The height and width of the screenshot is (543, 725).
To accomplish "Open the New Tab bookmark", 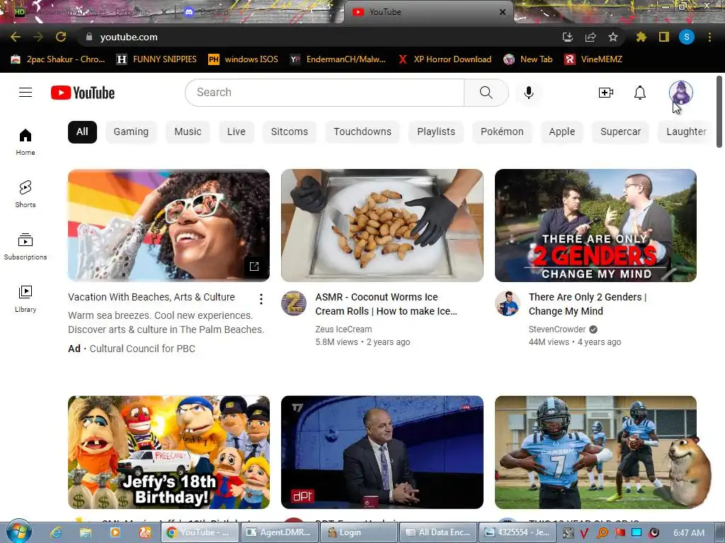I will tap(528, 59).
